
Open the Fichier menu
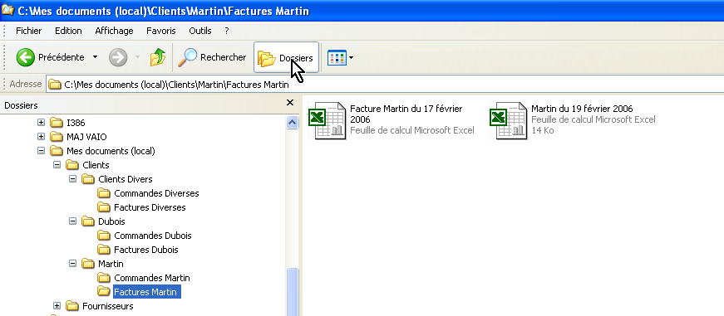click(28, 31)
